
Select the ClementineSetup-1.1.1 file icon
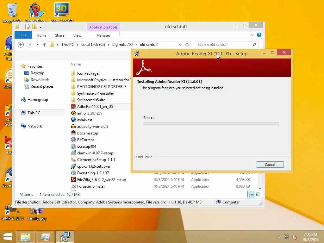73,159
